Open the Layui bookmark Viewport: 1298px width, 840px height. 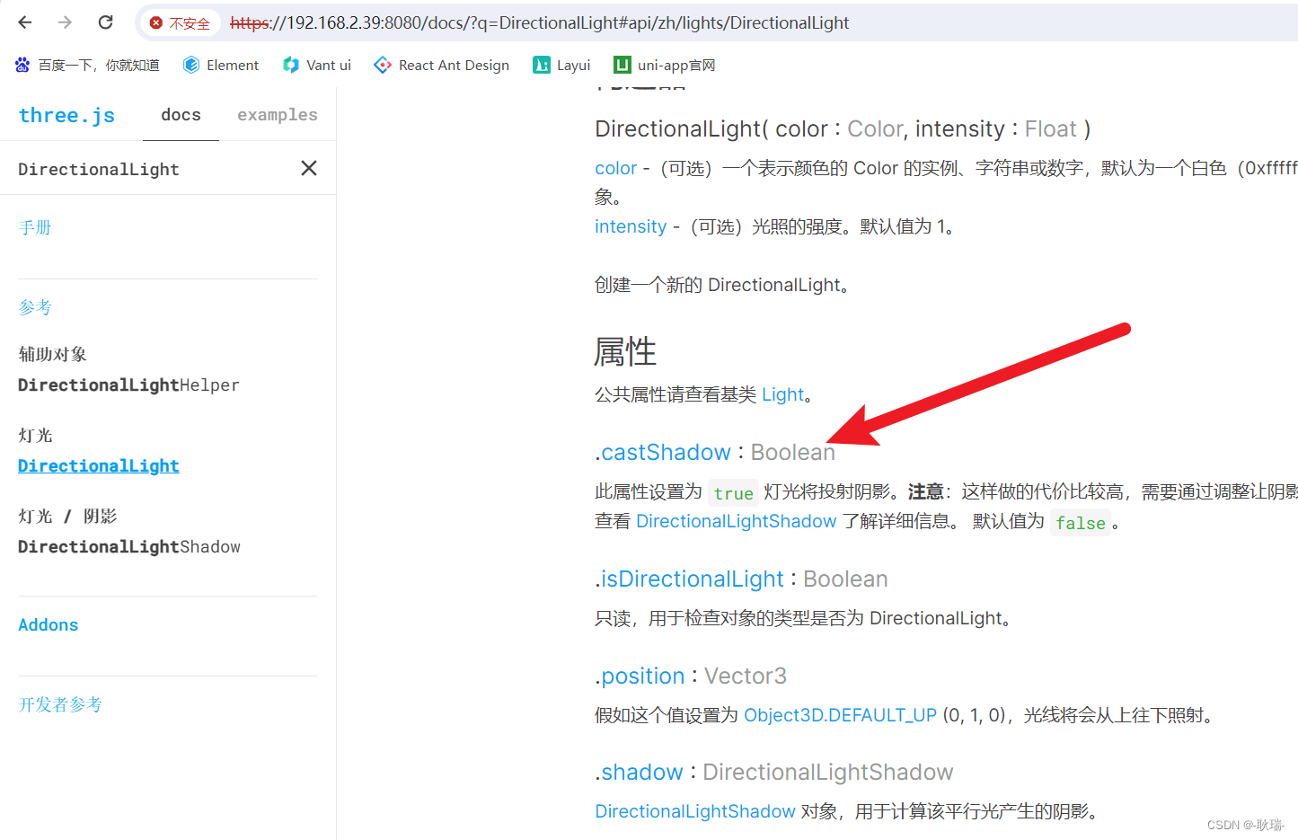tap(561, 65)
